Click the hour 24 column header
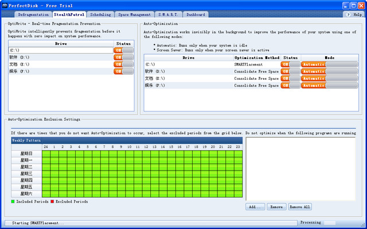The height and width of the screenshot is (229, 367). [46, 147]
